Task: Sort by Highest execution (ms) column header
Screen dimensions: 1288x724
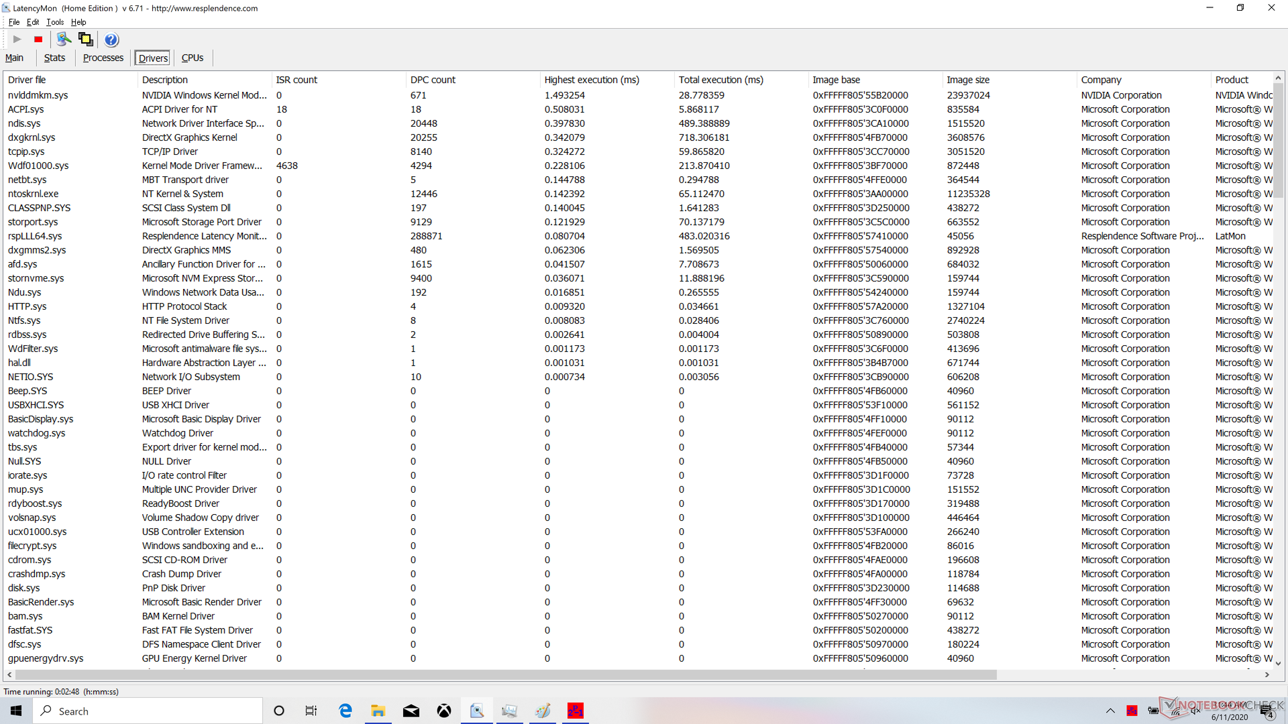Action: coord(591,80)
